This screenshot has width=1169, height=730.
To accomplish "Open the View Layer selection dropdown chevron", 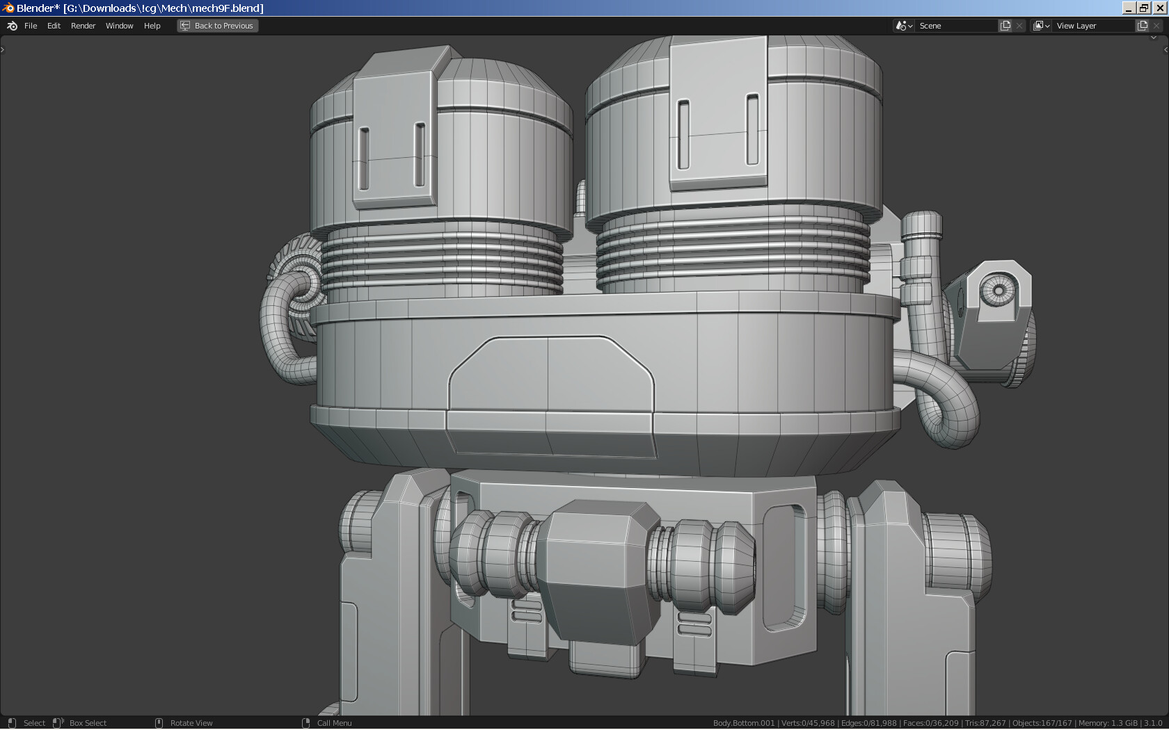I will 1047,25.
